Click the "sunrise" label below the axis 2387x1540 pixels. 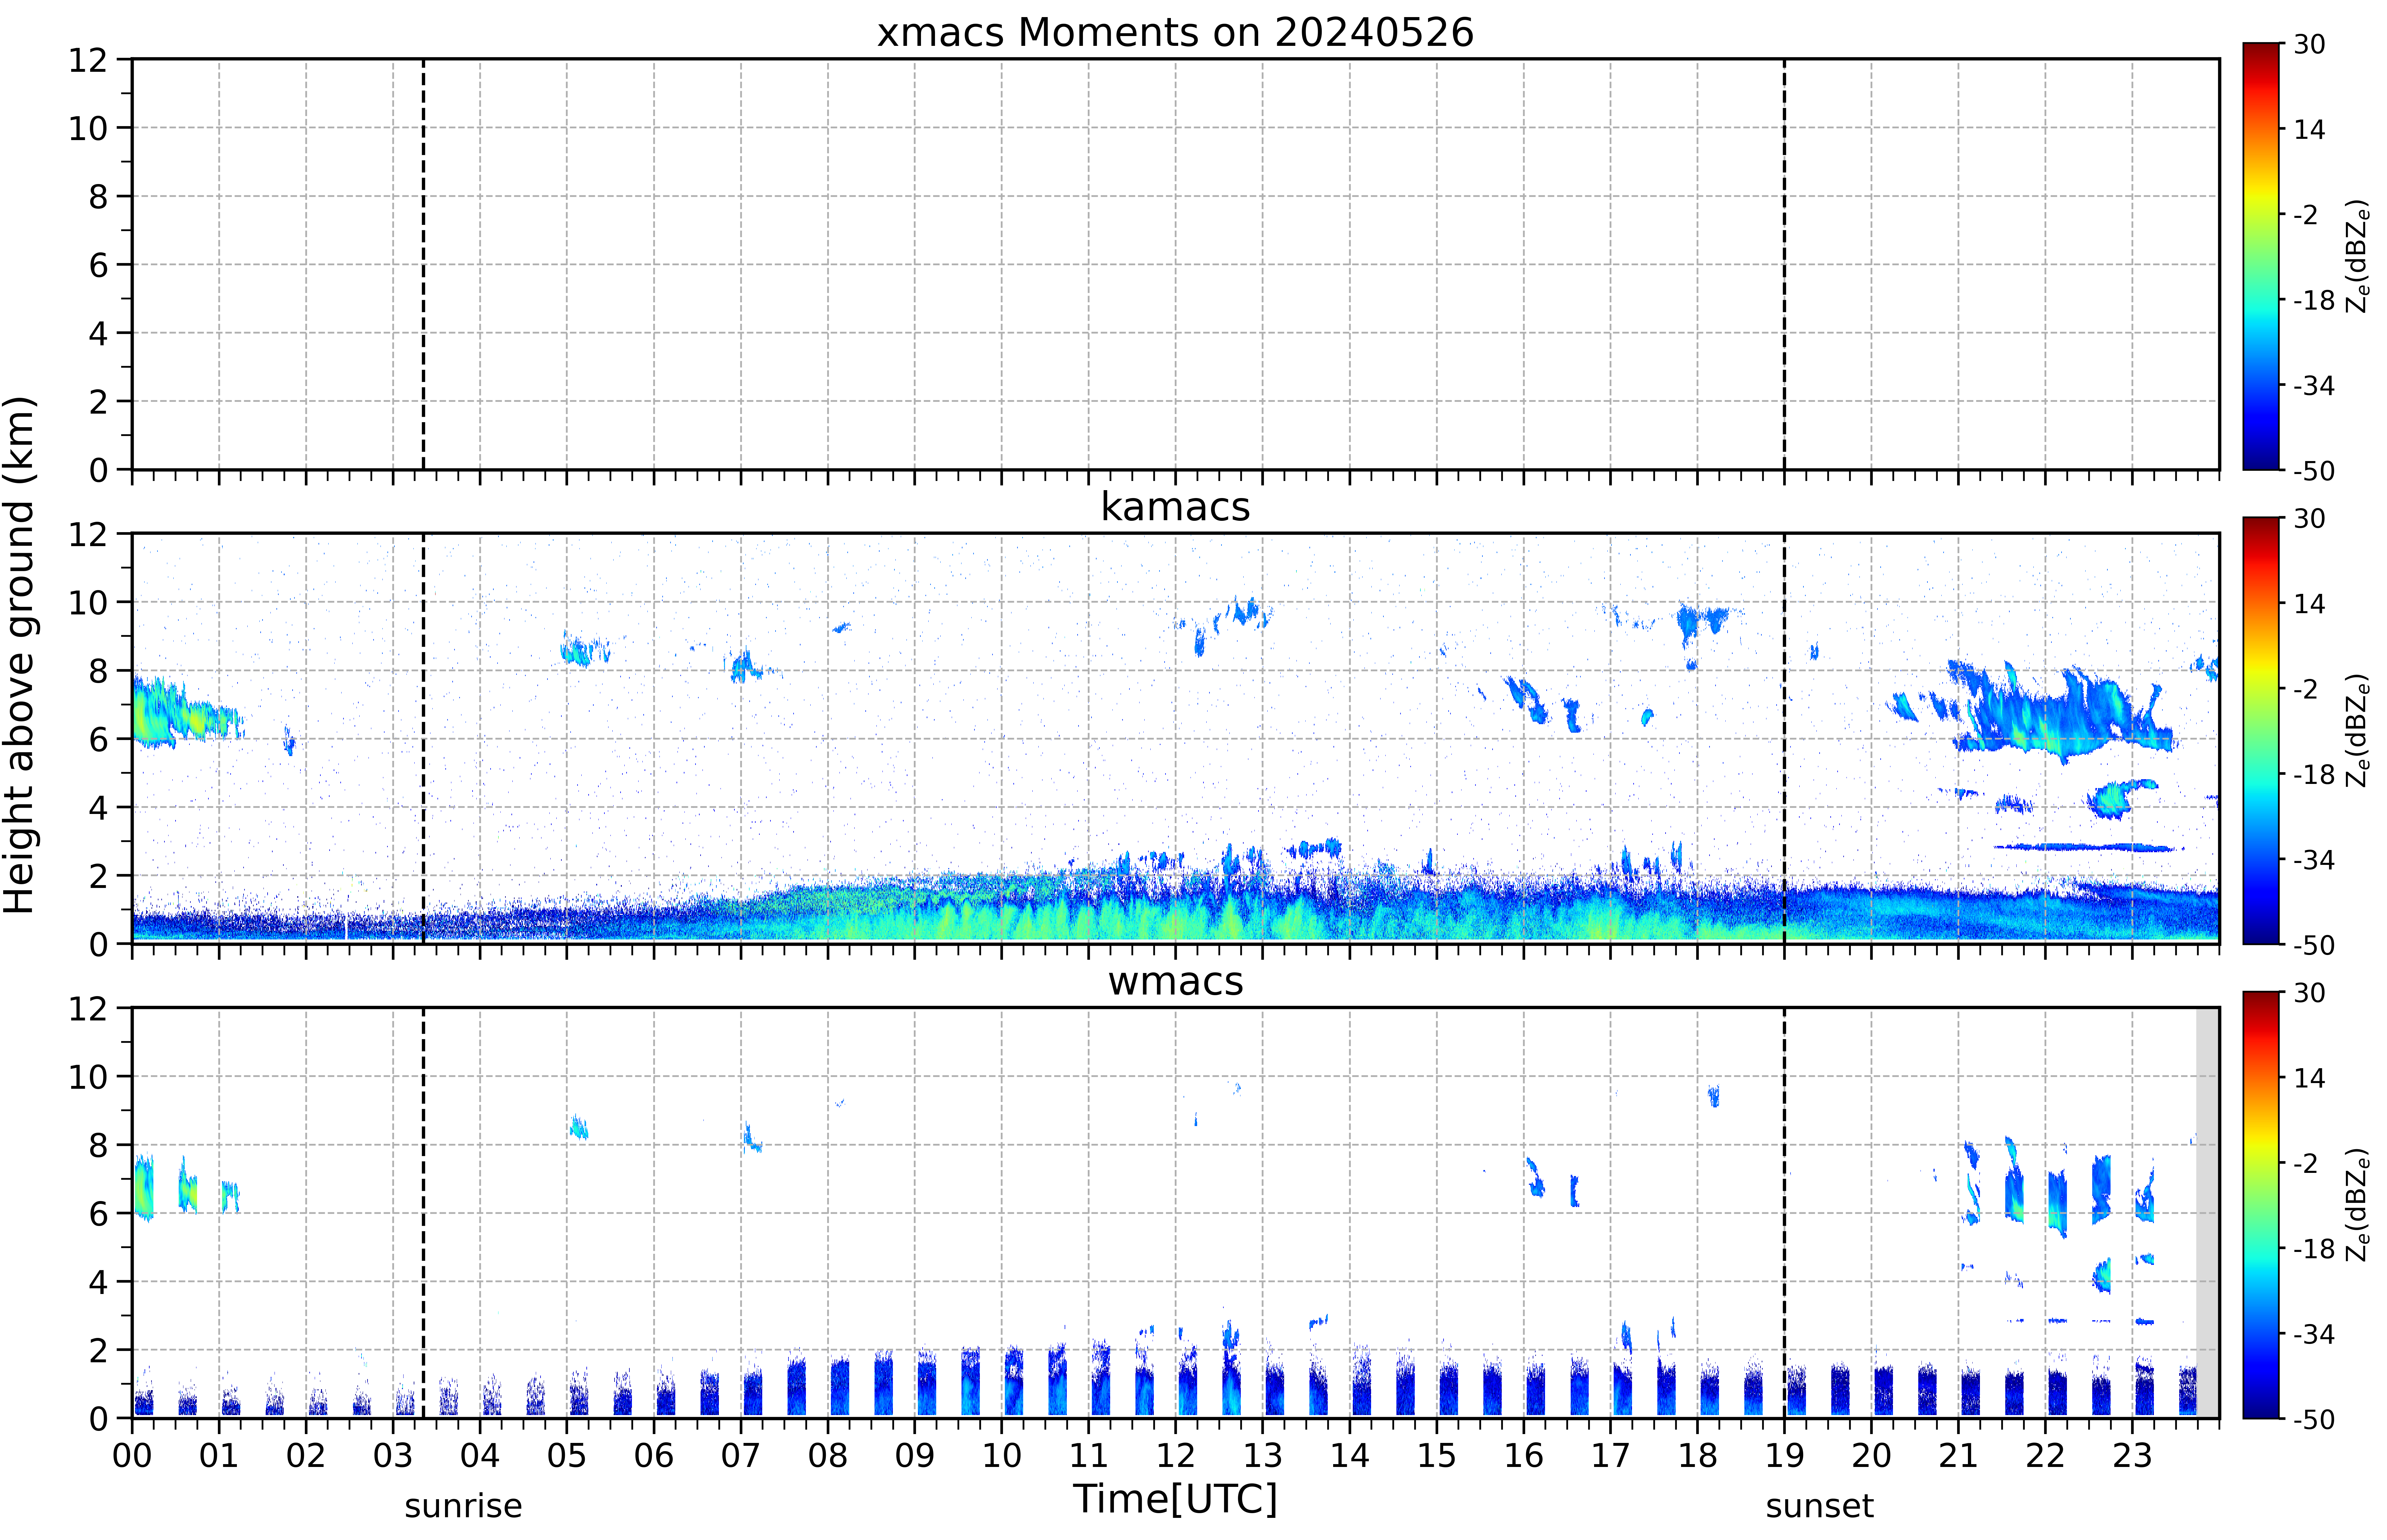tap(463, 1506)
